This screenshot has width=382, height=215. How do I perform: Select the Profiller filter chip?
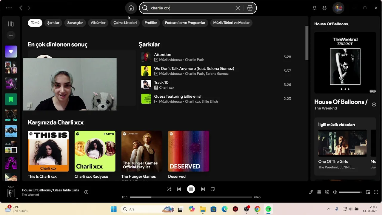click(x=151, y=23)
